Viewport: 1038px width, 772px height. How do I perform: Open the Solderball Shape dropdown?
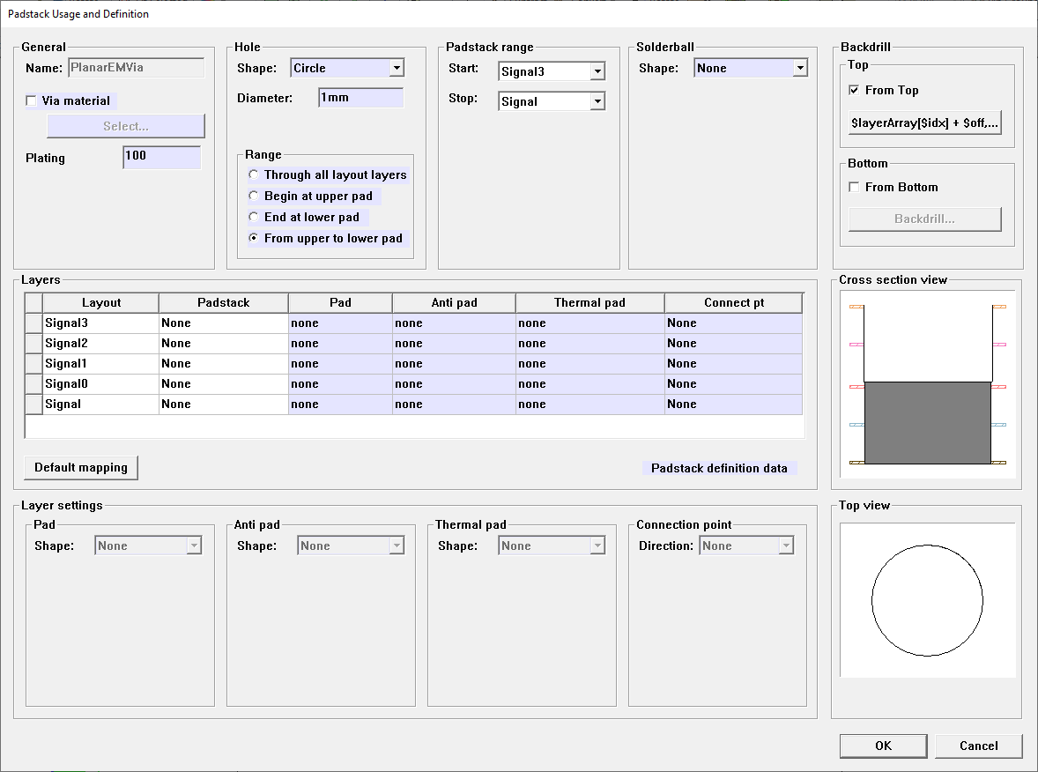801,67
